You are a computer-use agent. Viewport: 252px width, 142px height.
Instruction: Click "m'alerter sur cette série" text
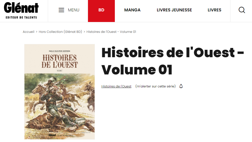point(156,86)
